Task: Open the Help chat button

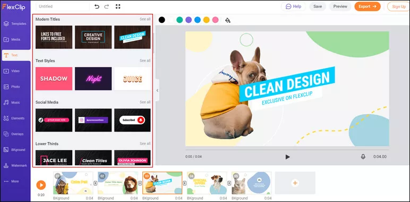Action: 293,6
